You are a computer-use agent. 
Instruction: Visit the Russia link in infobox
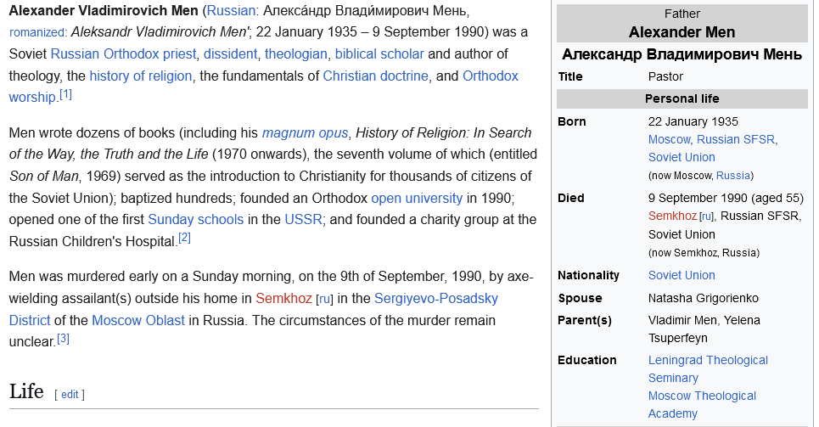pos(732,176)
